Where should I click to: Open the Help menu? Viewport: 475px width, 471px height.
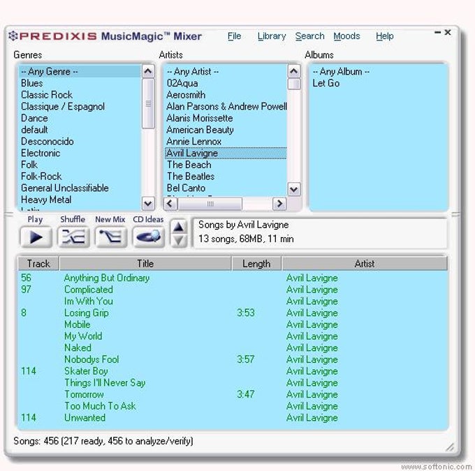[384, 36]
